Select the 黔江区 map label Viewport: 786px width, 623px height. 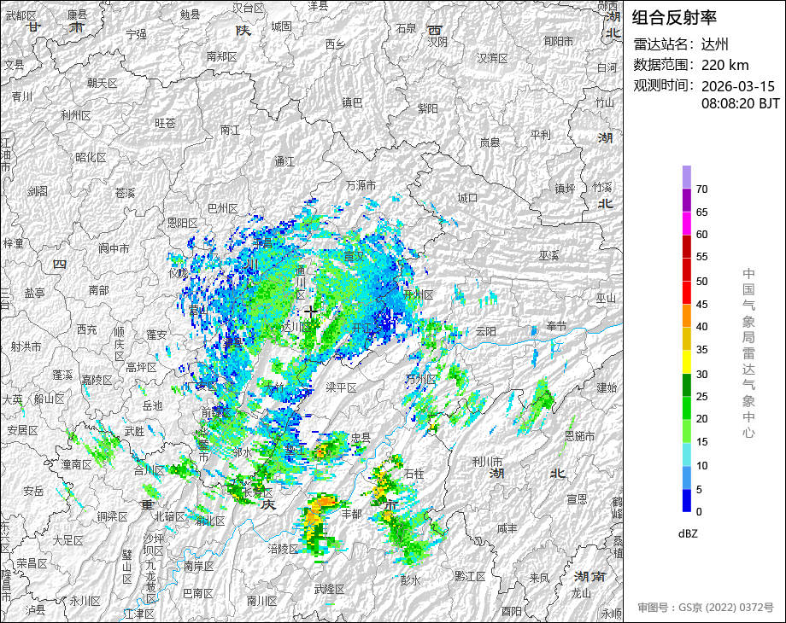click(x=470, y=576)
